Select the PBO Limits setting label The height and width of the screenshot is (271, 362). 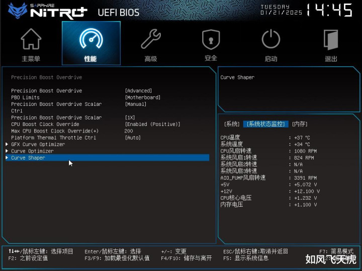click(x=25, y=97)
